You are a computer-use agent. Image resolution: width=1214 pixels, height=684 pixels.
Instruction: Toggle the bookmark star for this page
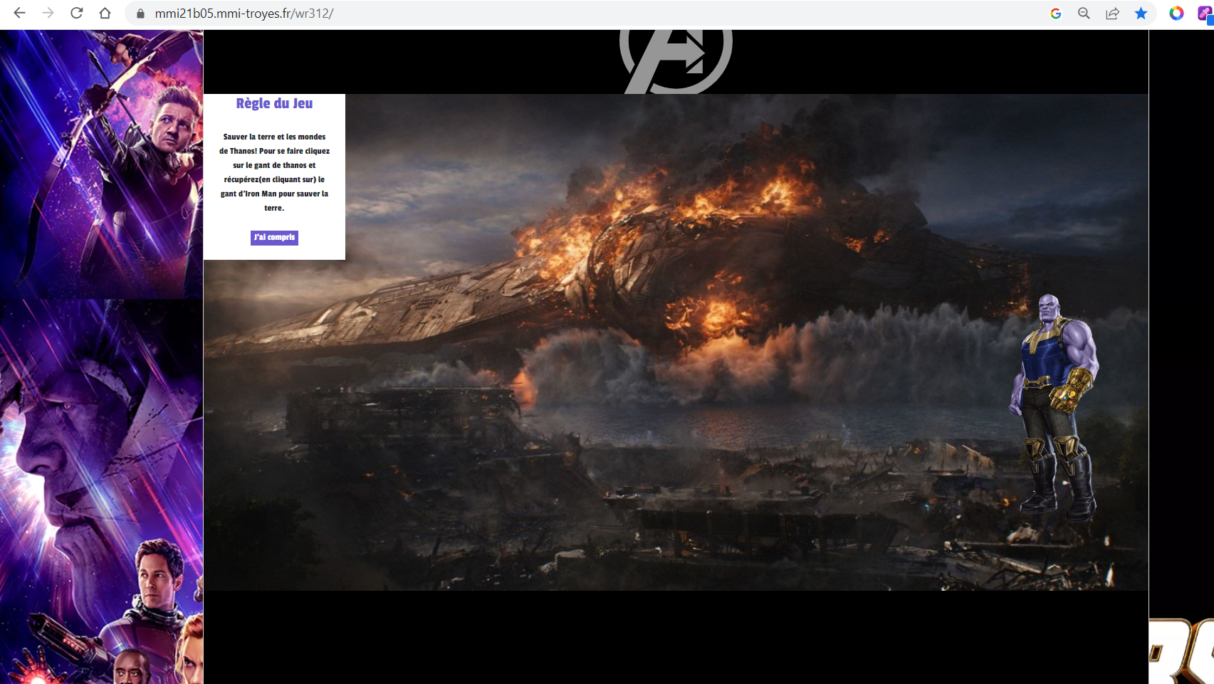coord(1141,13)
